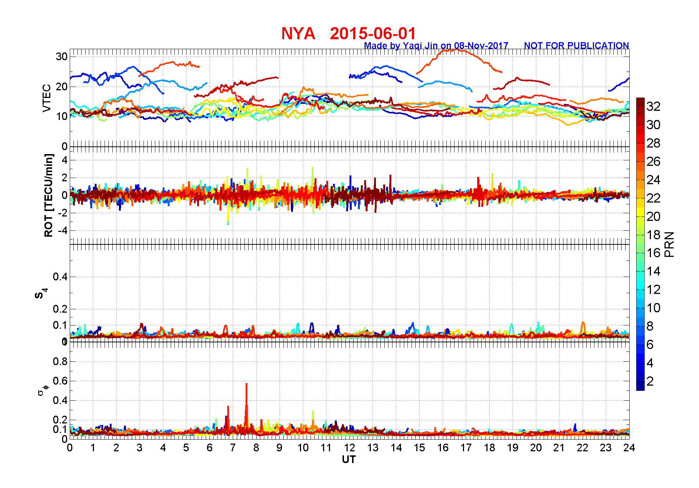Select PRN 28 on the colorbar scale
The image size is (699, 488).
tap(653, 143)
